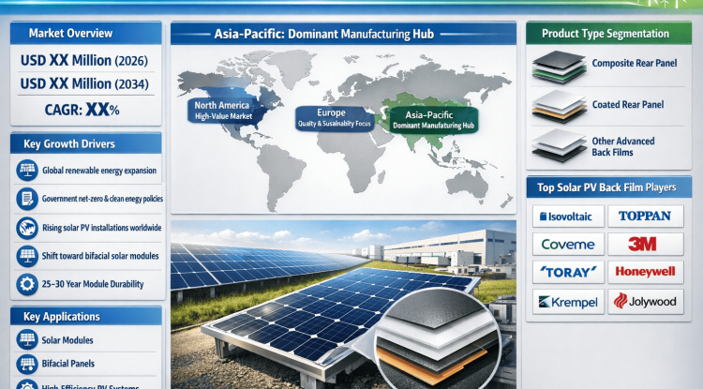Viewport: 703px width, 389px height.
Task: Click the Bifacial Panels text
Action: click(x=68, y=364)
